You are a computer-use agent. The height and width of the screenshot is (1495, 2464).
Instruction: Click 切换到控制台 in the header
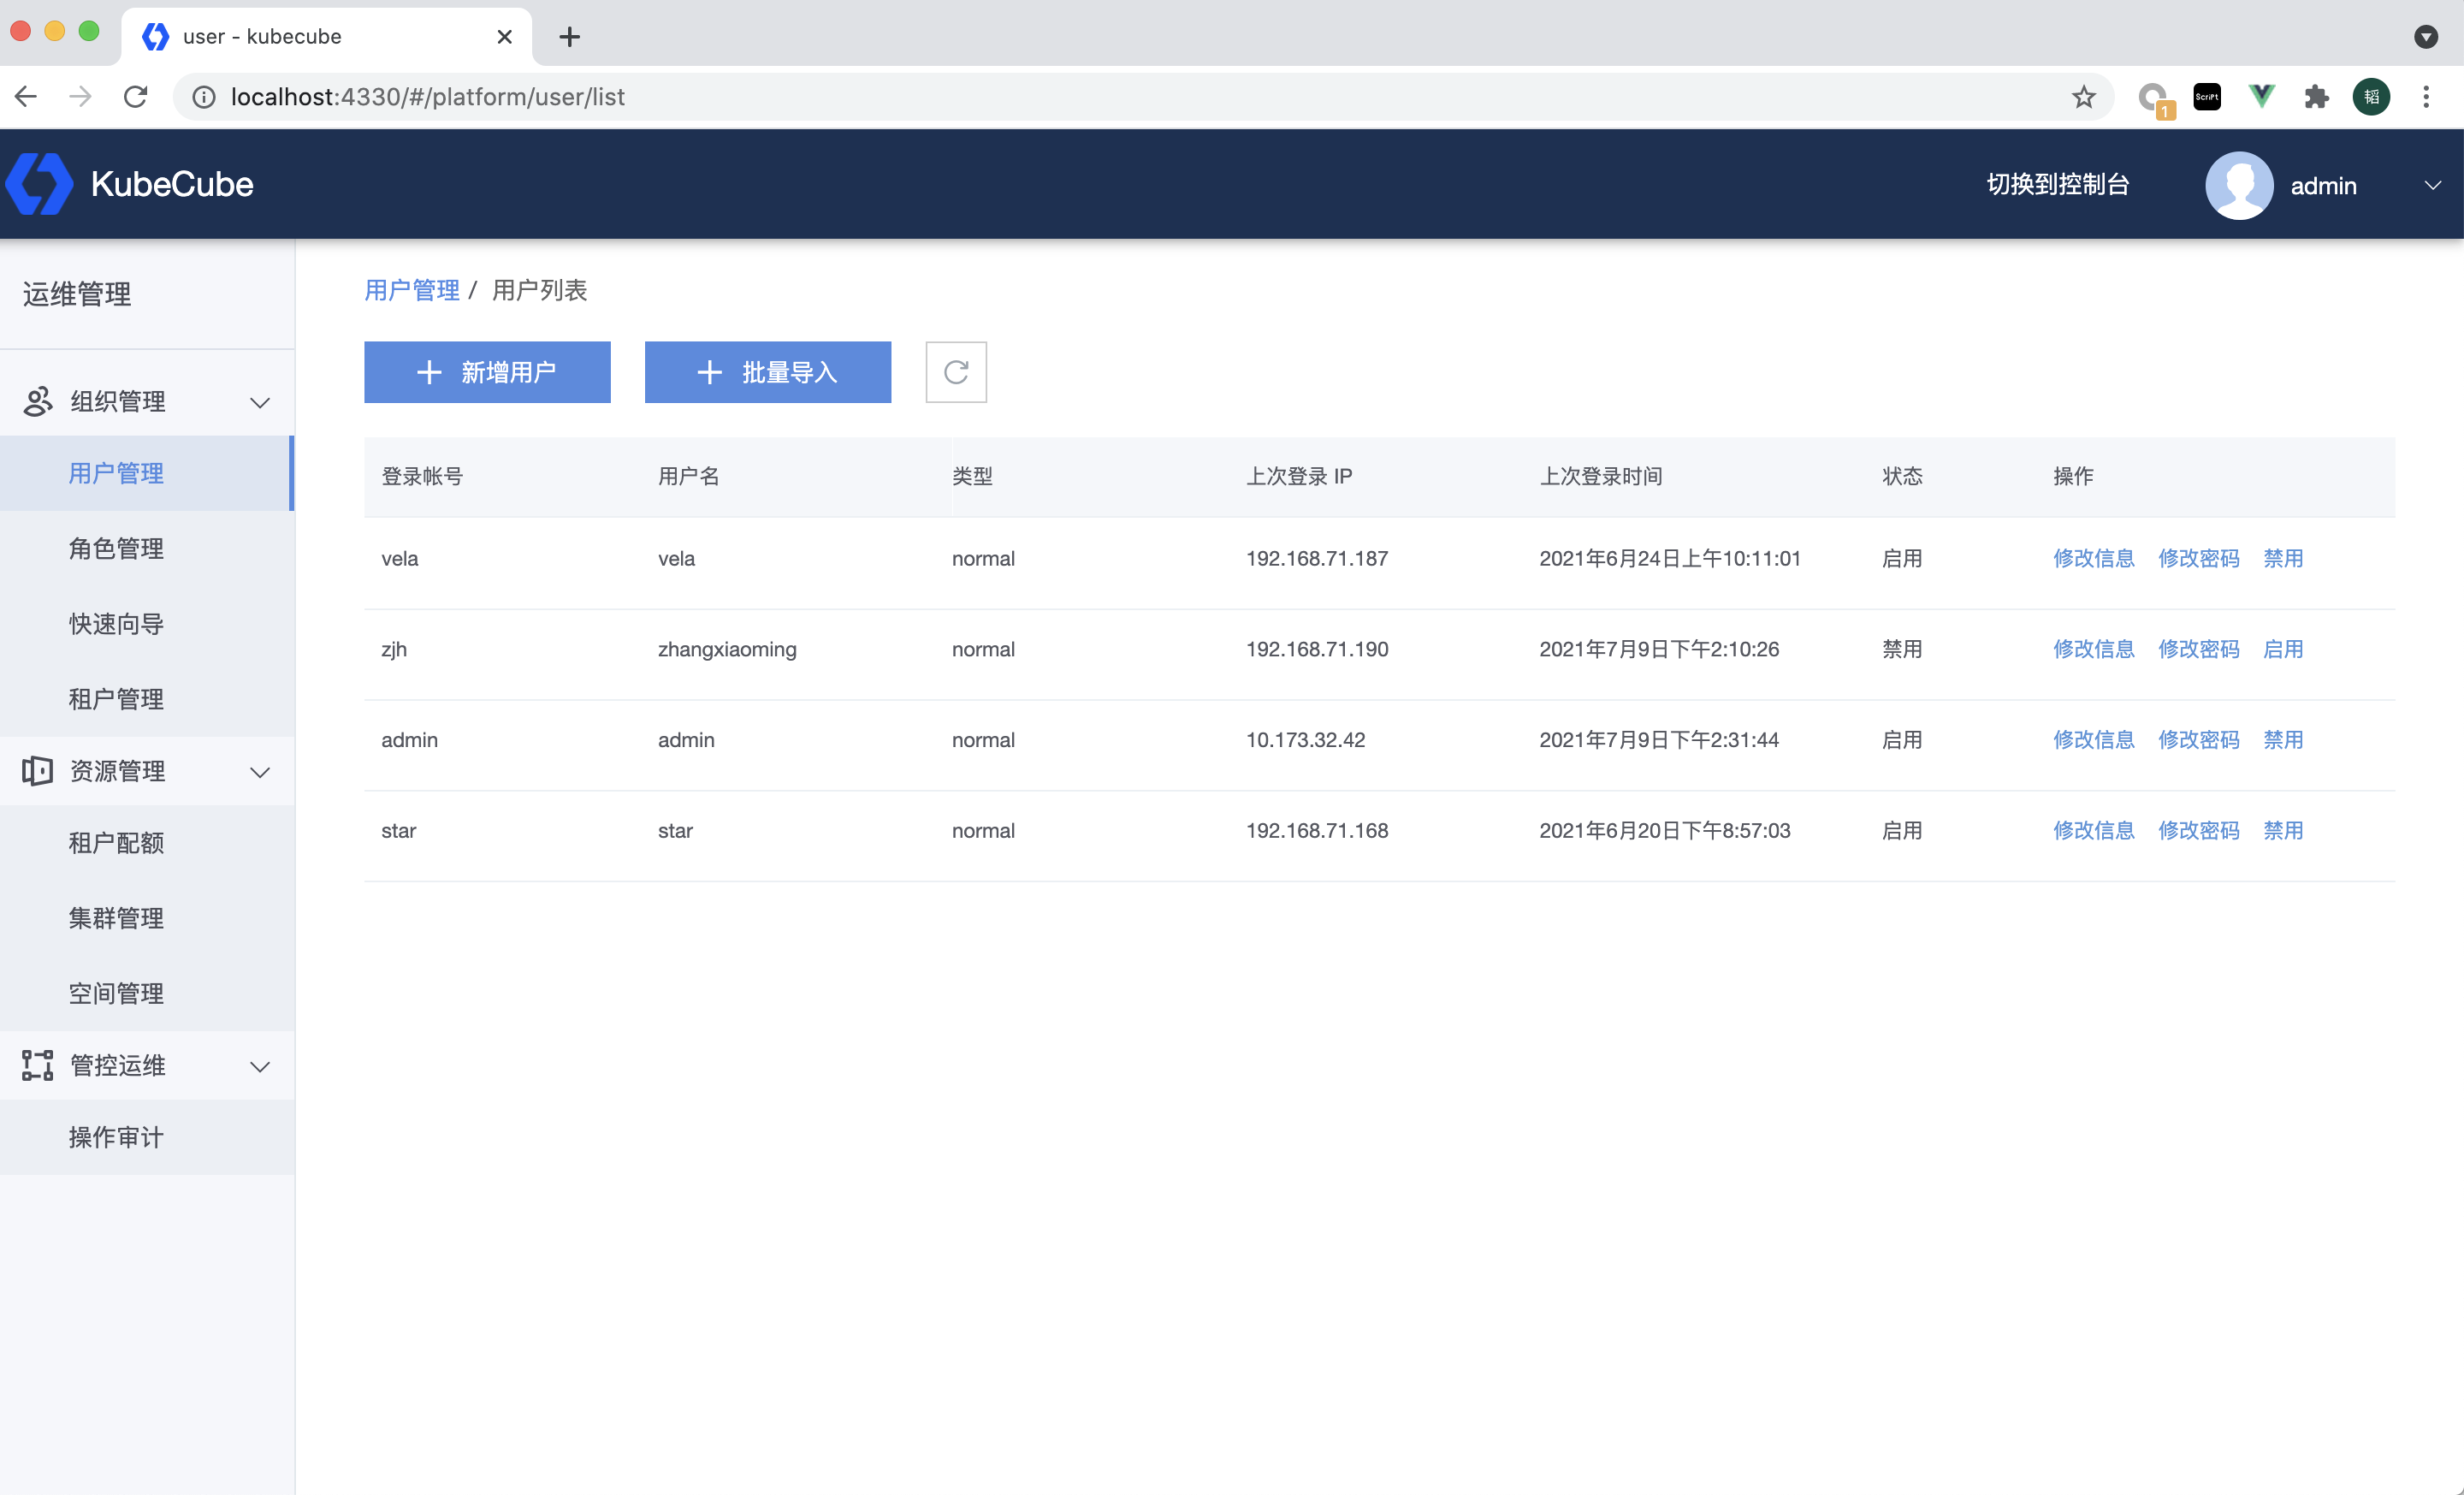[x=2058, y=185]
